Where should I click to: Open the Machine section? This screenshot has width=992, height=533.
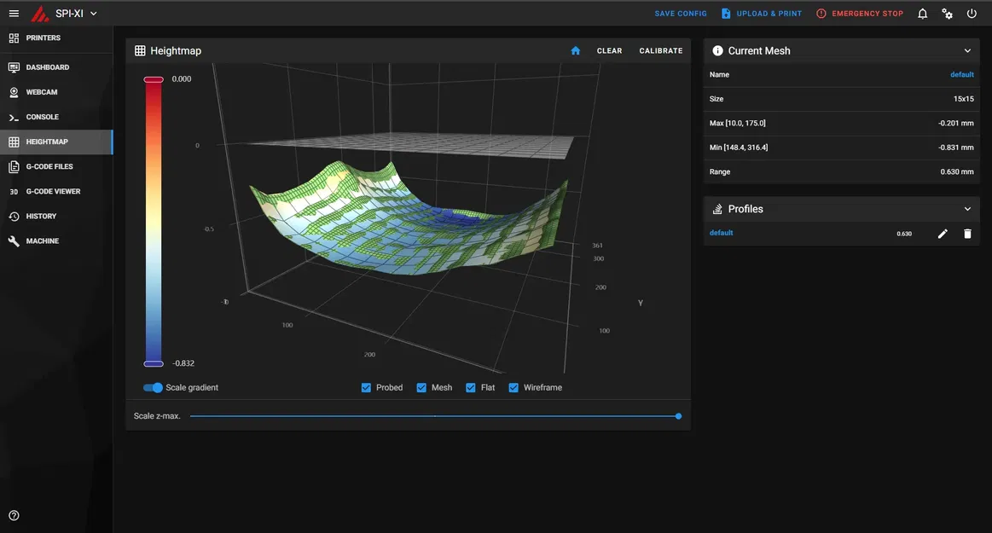tap(47, 240)
